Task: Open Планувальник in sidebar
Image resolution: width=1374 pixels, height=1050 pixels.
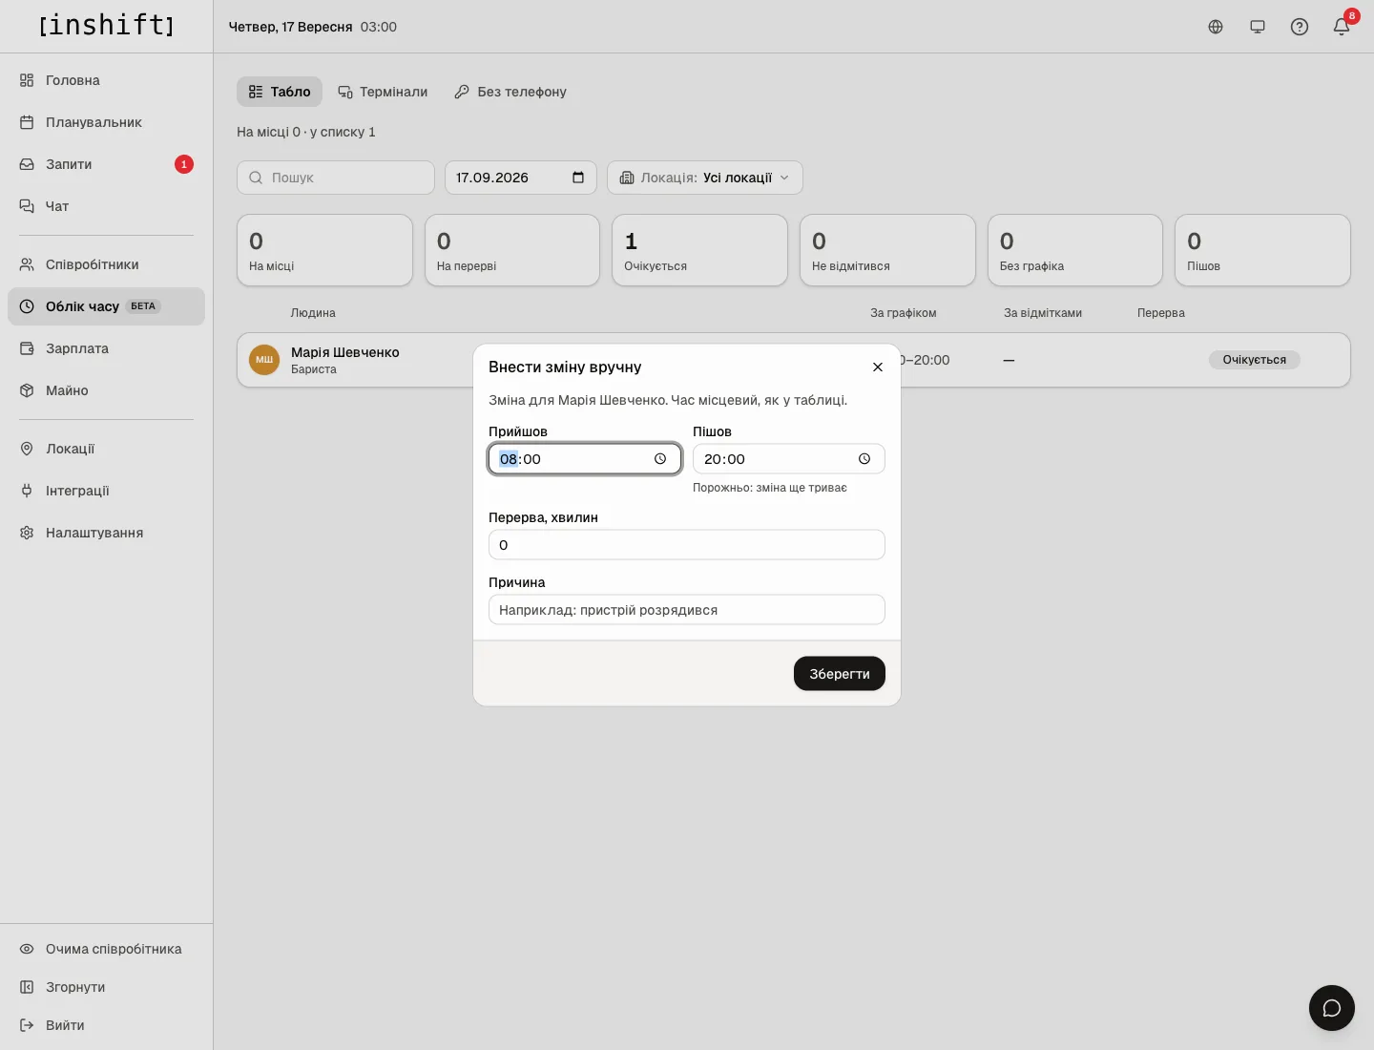Action: (106, 122)
